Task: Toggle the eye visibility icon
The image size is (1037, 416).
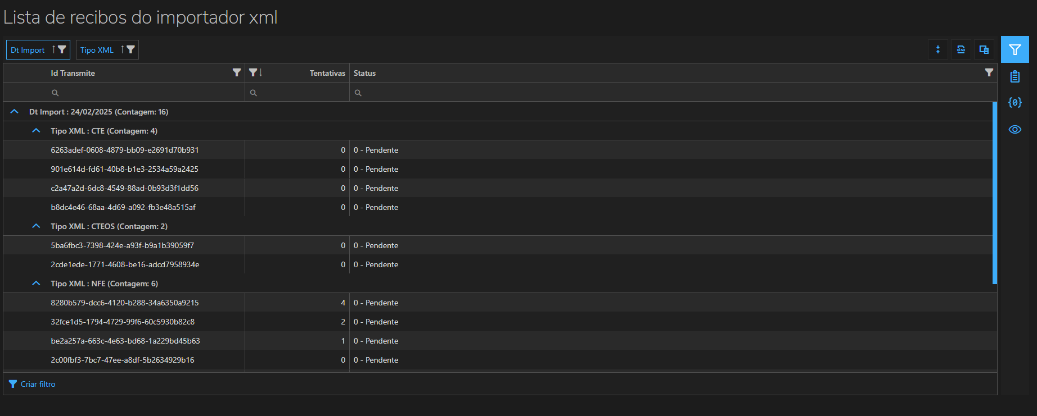Action: [x=1015, y=130]
